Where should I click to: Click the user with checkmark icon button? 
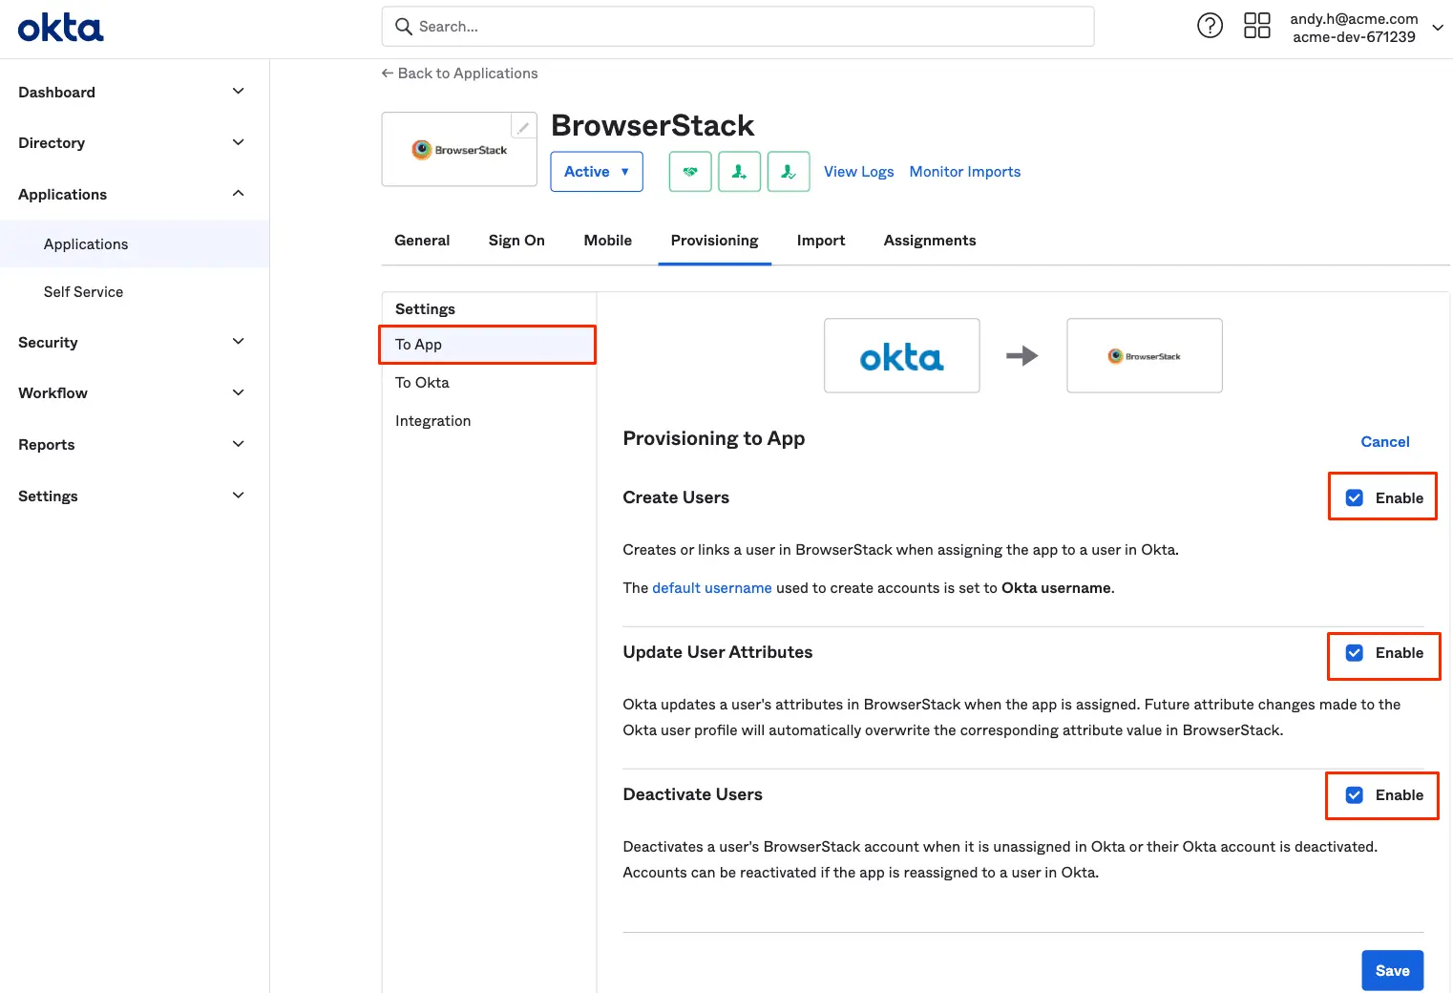coord(789,172)
